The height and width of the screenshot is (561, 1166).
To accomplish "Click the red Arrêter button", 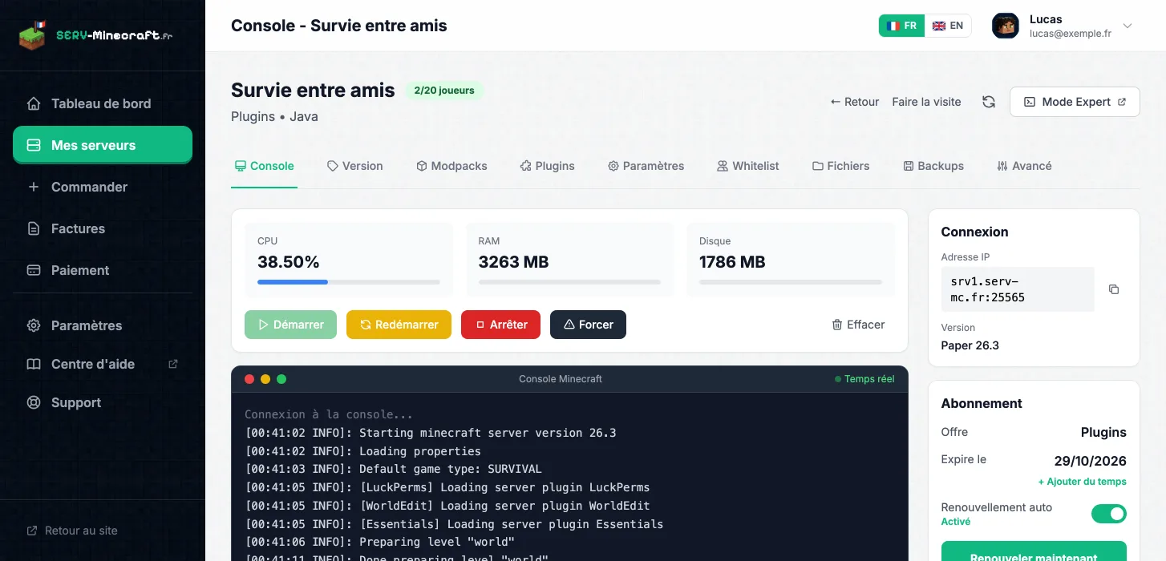I will point(500,325).
